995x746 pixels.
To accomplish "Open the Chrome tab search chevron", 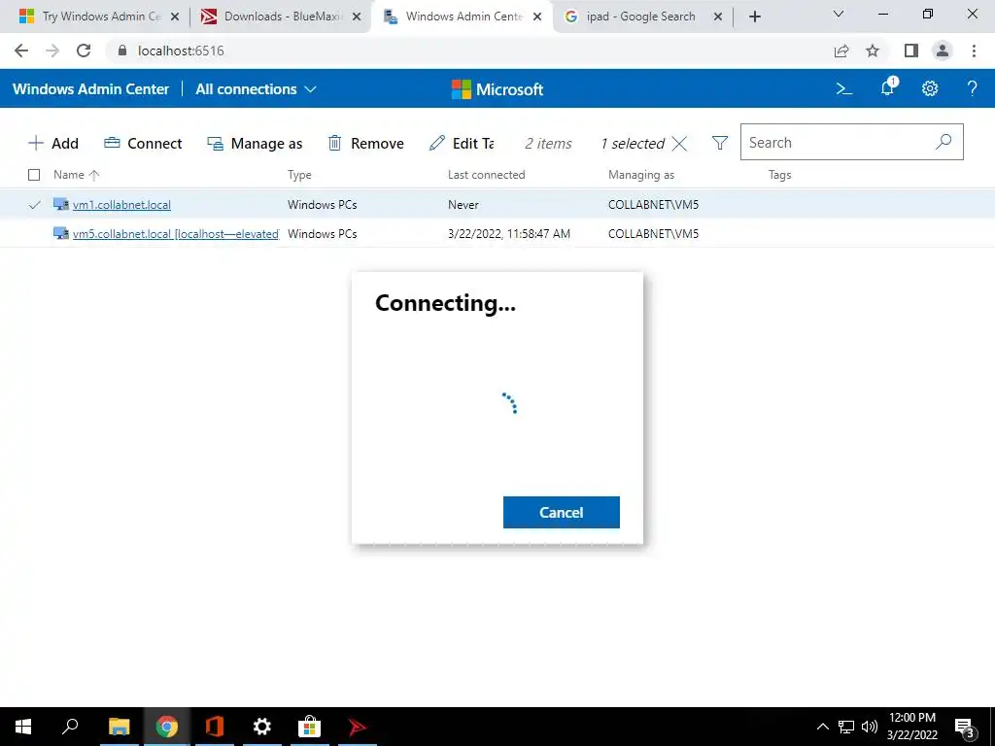I will [x=839, y=14].
